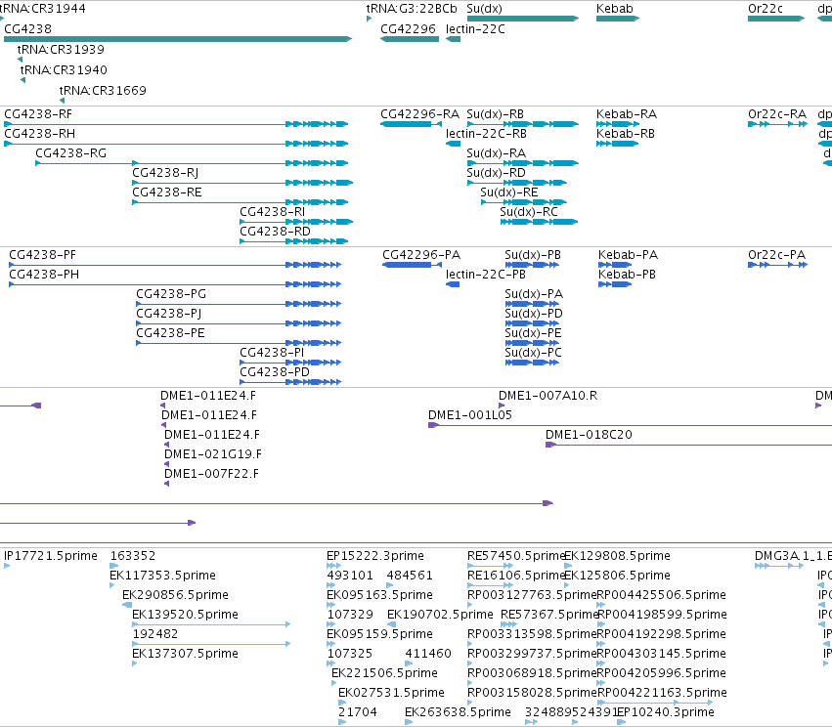Image resolution: width=832 pixels, height=727 pixels.
Task: Click the 163352 EST label
Action: (x=133, y=556)
